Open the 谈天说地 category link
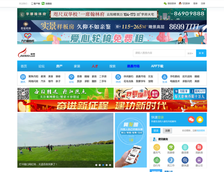Screen dimensions: 224x172 click(x=187, y=76)
